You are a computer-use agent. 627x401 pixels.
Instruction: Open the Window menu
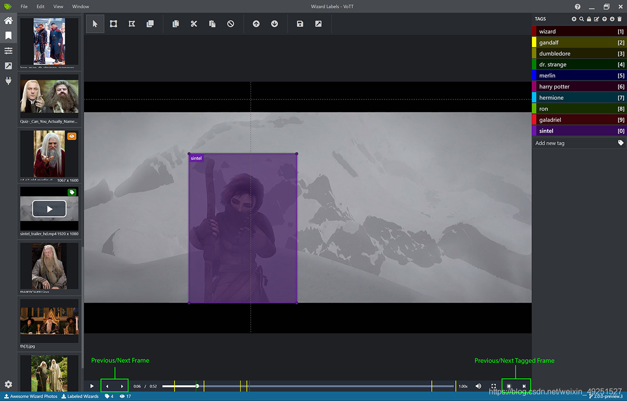80,6
